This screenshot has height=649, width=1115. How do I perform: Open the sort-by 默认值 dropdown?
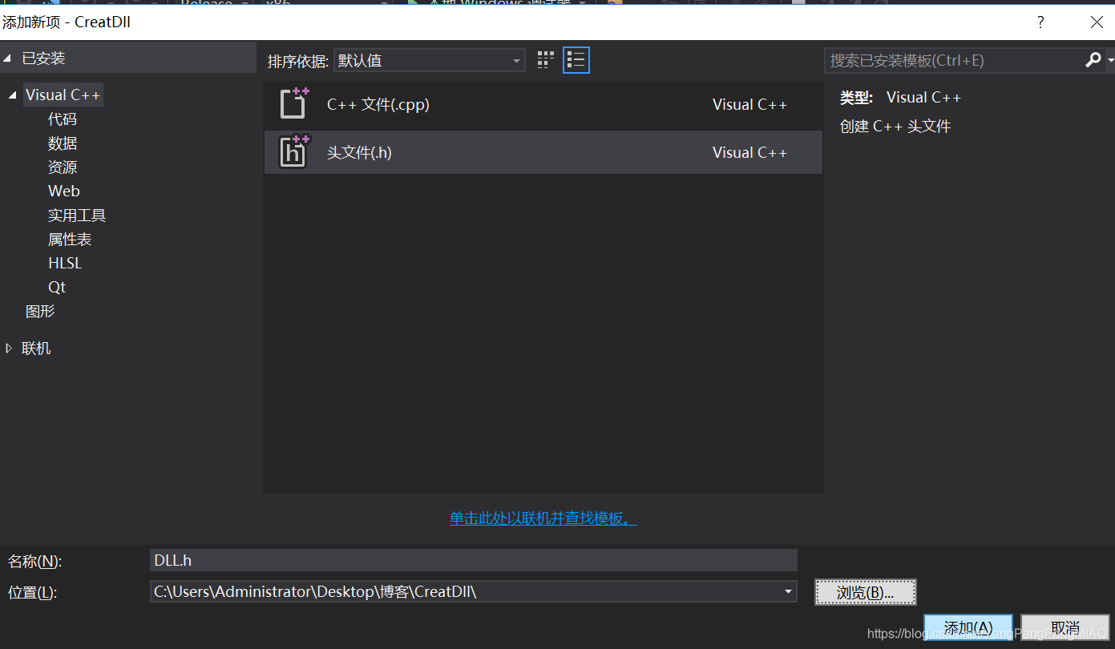(430, 60)
